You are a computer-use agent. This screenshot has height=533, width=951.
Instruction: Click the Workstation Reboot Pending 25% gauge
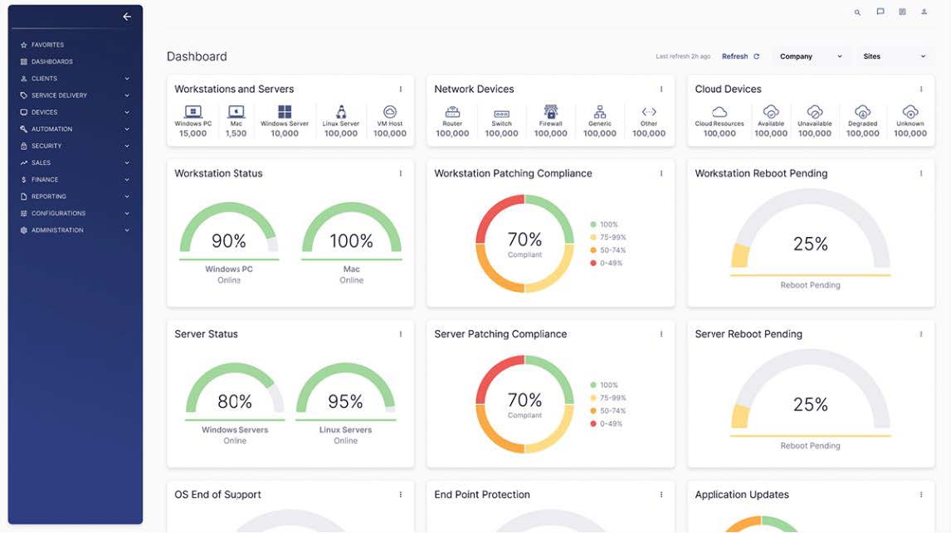(x=810, y=229)
